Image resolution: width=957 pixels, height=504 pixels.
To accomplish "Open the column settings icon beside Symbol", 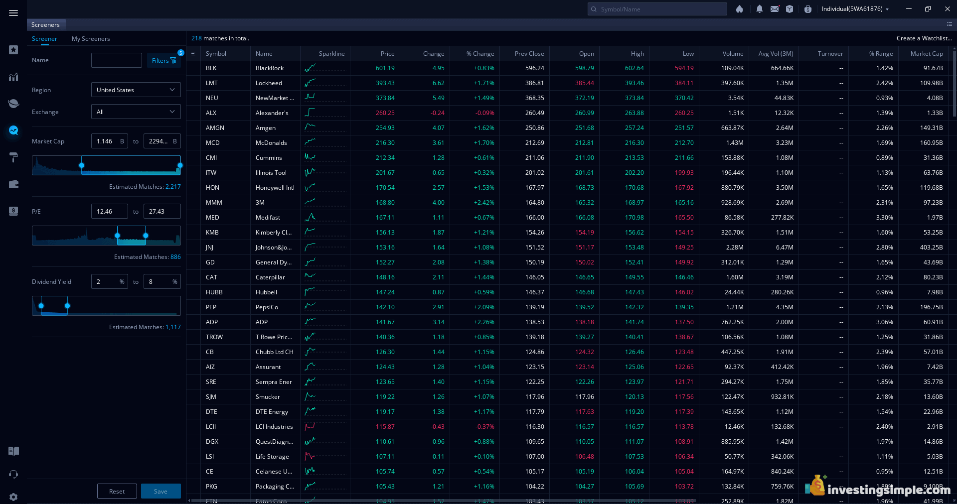I will pyautogui.click(x=193, y=54).
